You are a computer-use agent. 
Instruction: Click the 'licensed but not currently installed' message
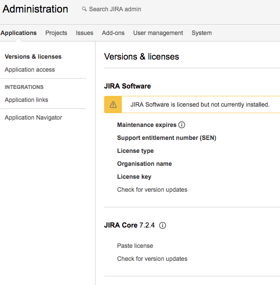(200, 104)
